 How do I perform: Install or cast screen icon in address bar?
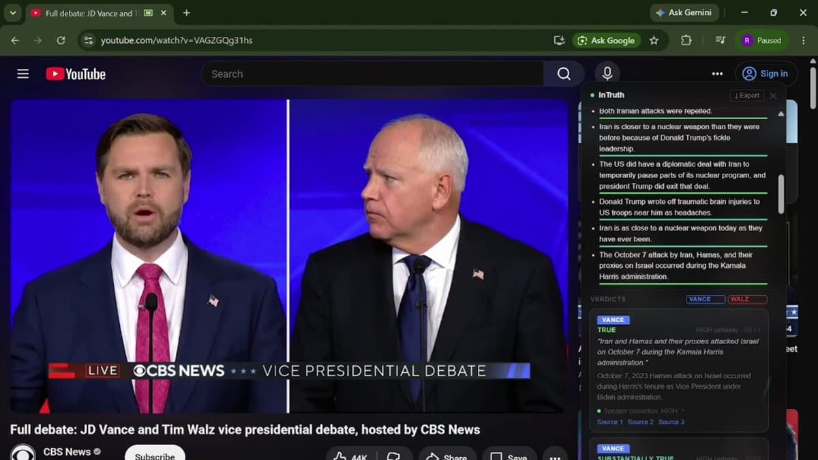(559, 40)
